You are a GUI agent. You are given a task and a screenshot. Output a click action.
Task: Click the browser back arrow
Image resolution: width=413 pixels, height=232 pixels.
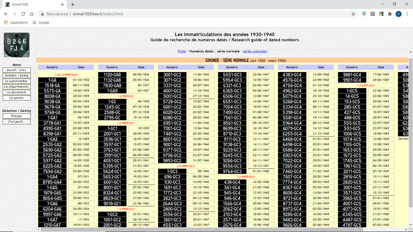(x=6, y=14)
